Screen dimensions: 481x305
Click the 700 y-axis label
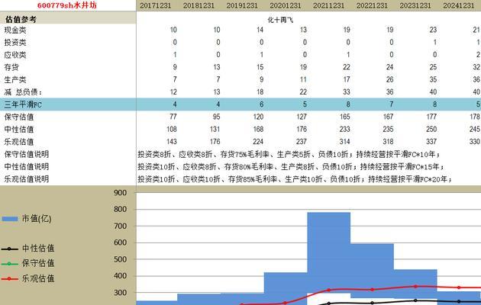(x=120, y=226)
